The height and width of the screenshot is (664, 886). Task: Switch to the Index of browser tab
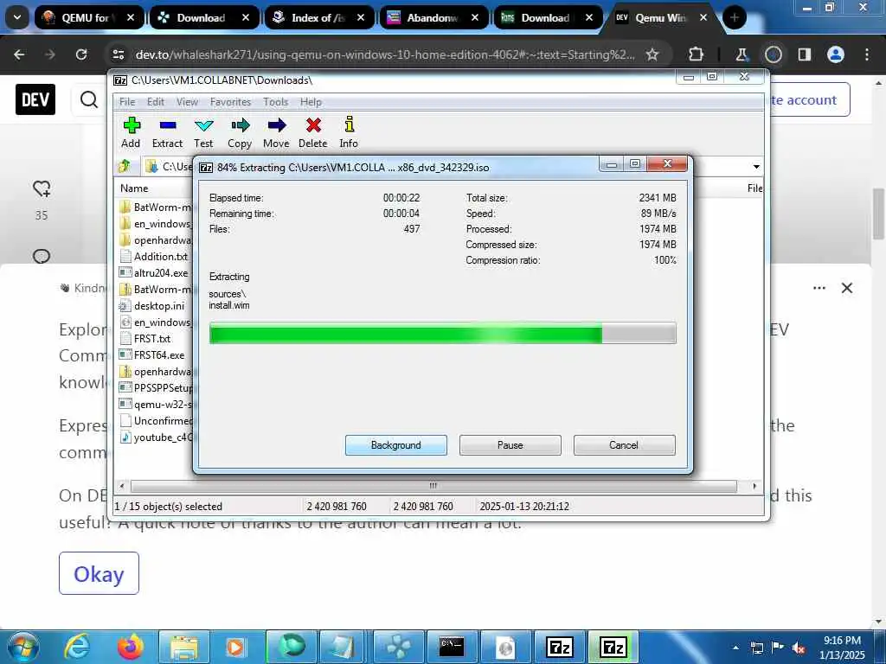pos(318,17)
